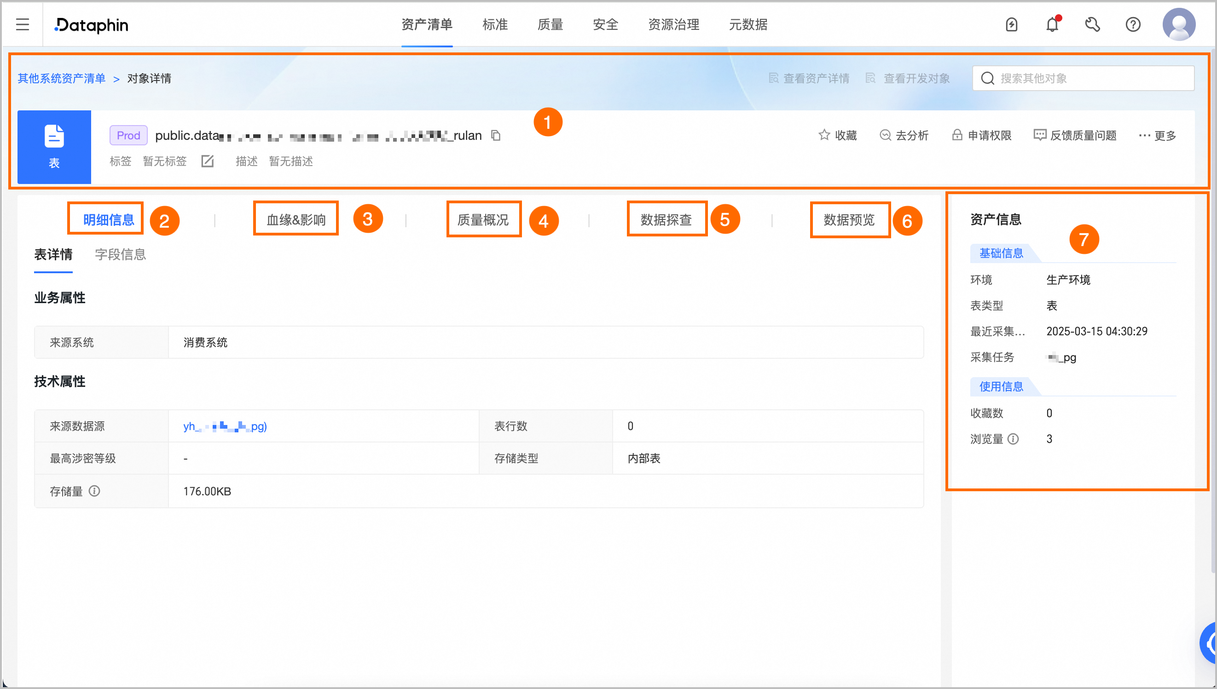
Task: Click the 2025-03-15 04:30:29 collection time
Action: (x=1097, y=331)
